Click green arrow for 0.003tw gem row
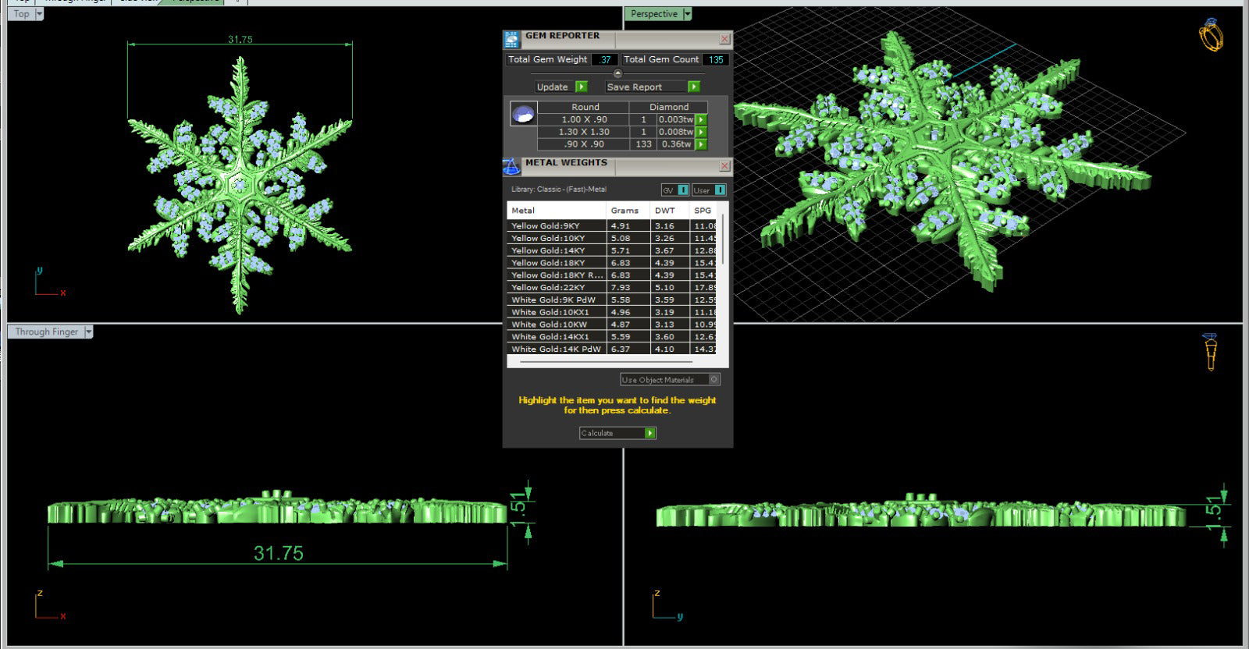This screenshot has height=649, width=1249. tap(701, 119)
